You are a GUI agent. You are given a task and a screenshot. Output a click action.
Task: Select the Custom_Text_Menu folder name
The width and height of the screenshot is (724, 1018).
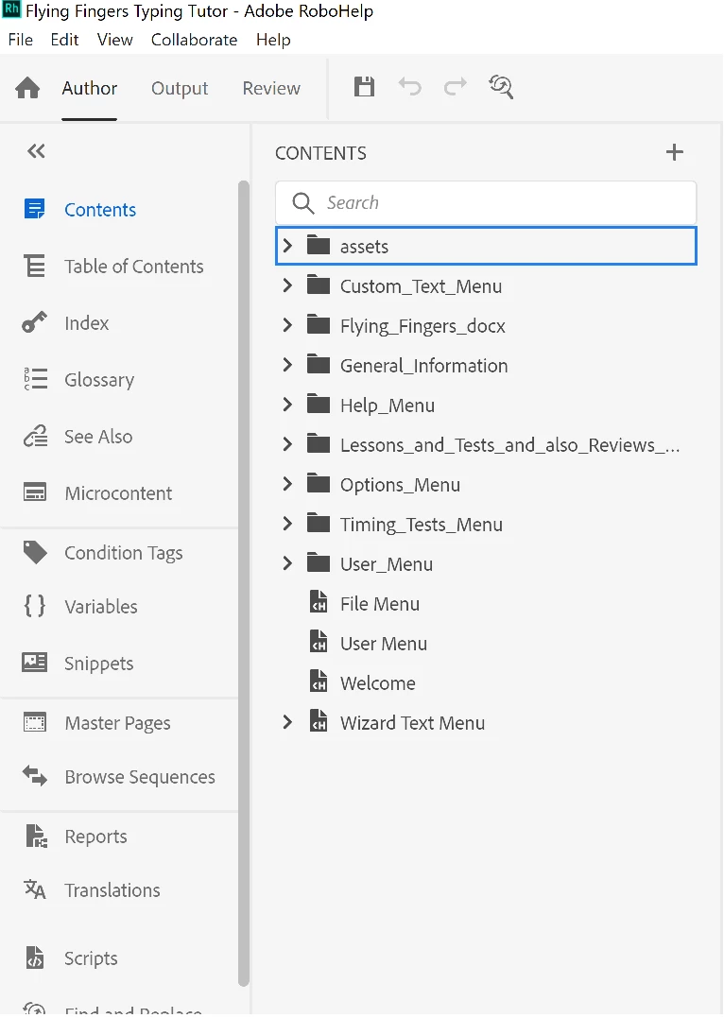421,286
